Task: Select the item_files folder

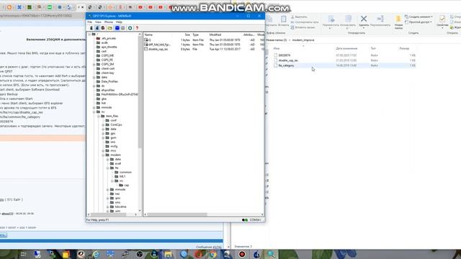Action: coord(109,116)
